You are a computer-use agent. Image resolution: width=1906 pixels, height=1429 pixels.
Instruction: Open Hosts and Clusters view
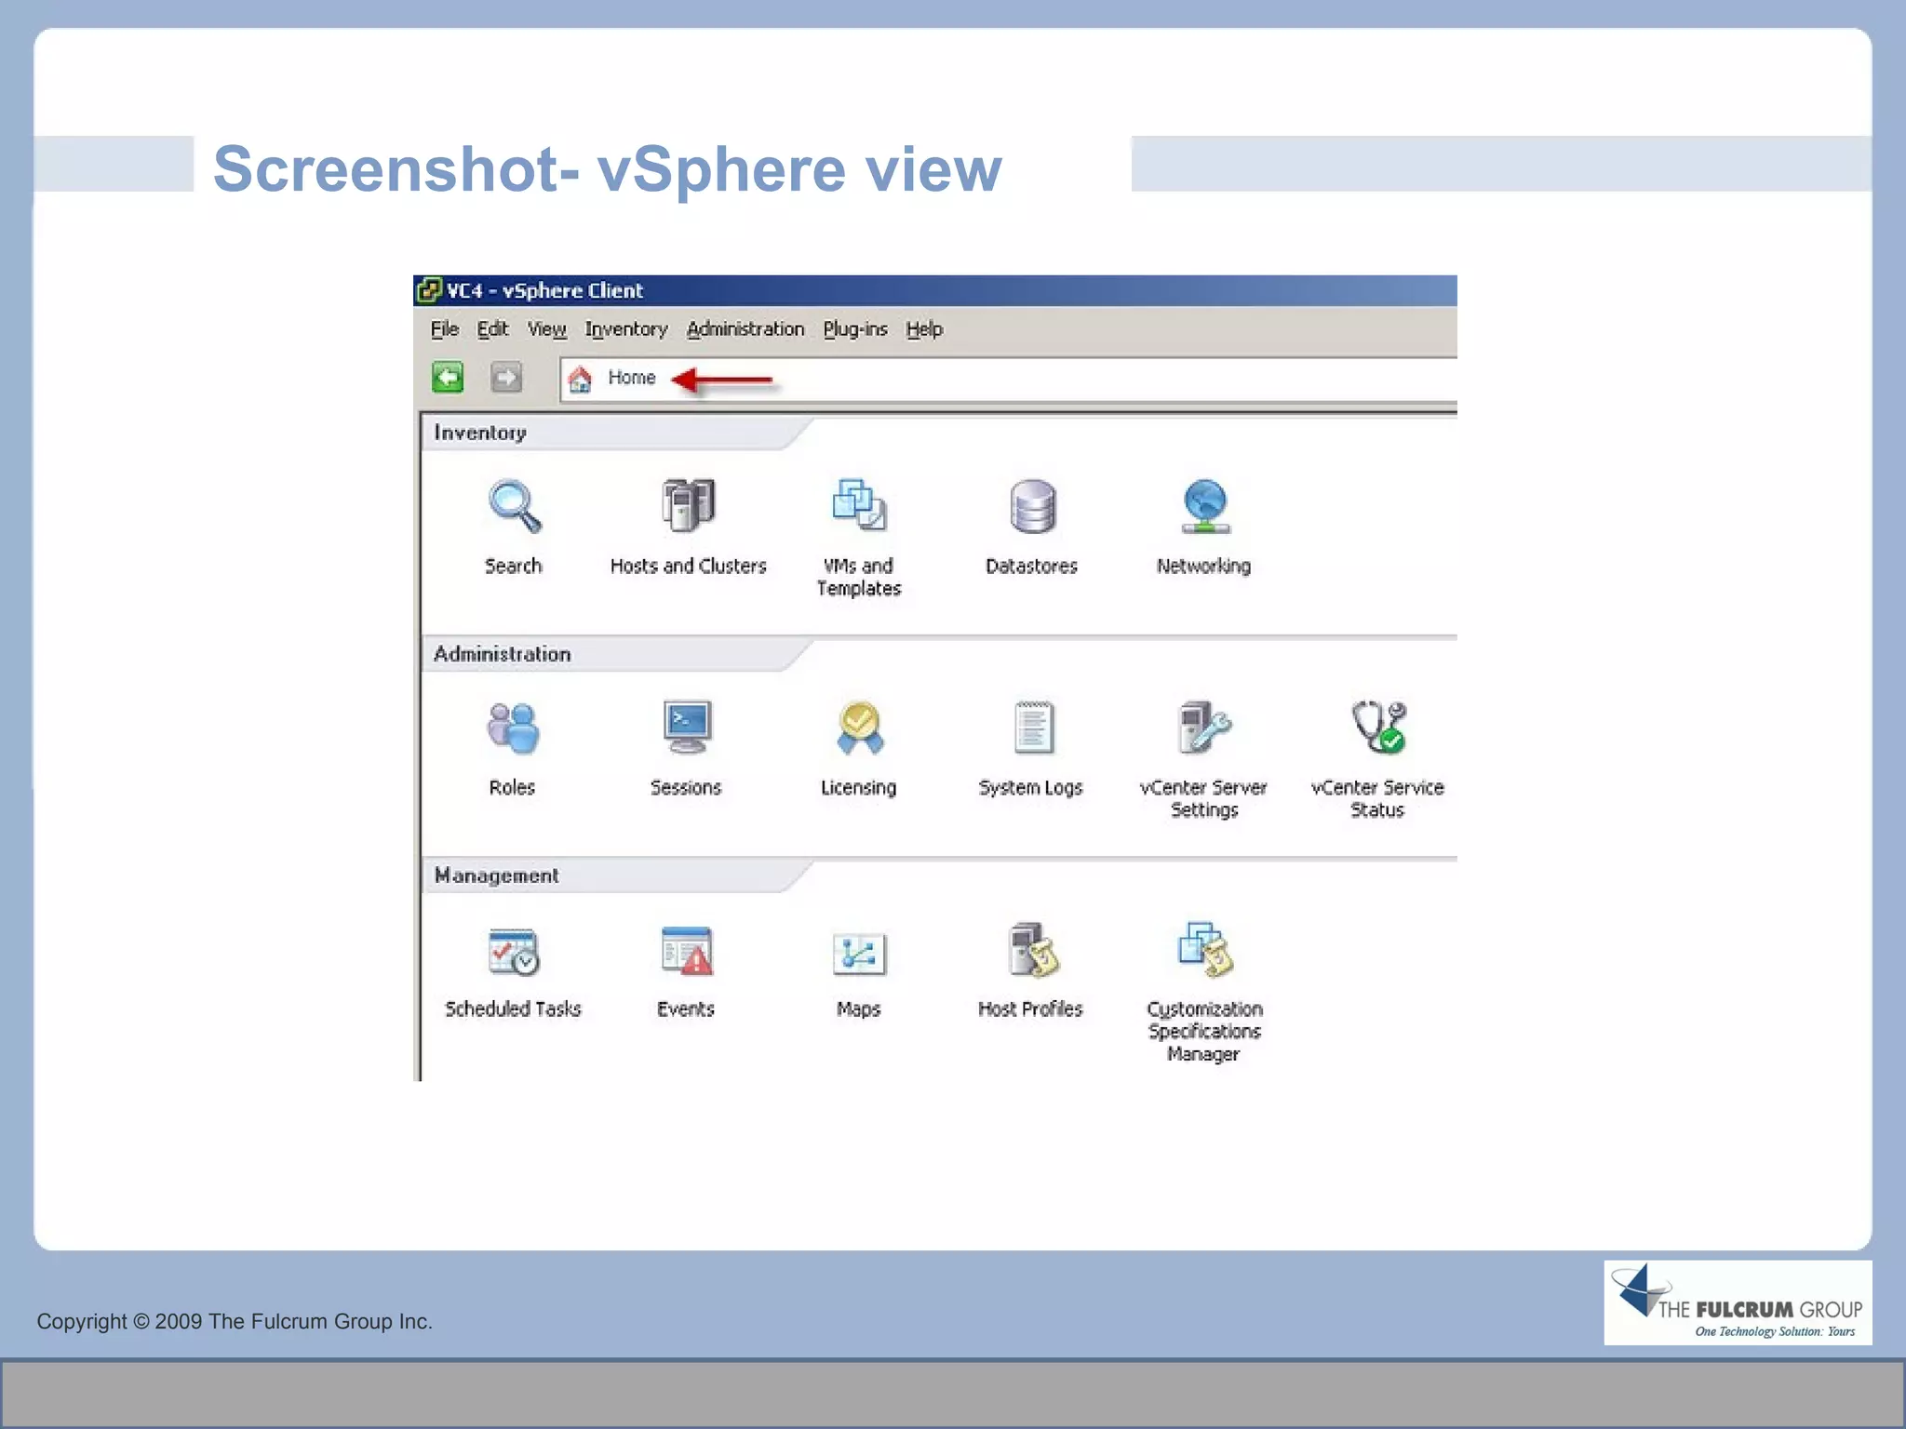(x=688, y=505)
